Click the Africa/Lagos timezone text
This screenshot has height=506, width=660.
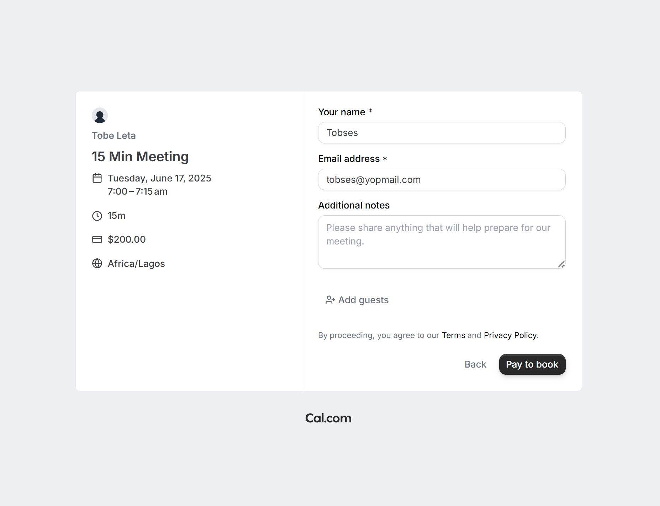(136, 264)
